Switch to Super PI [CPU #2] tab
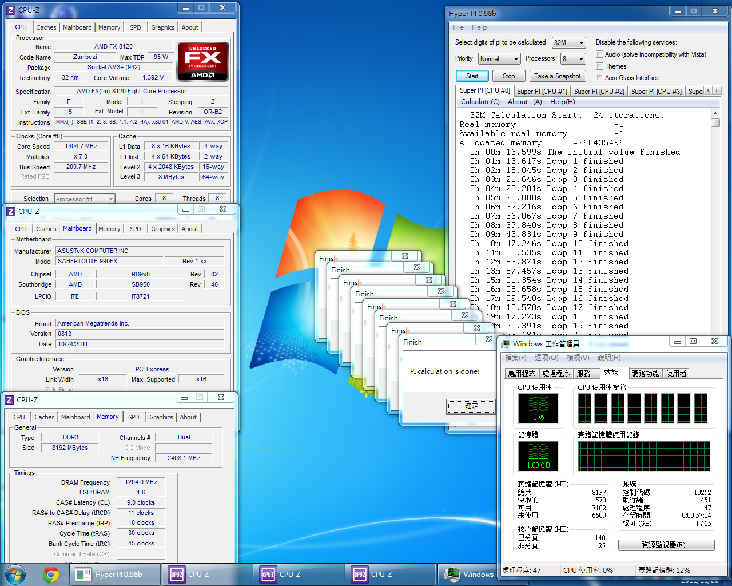The image size is (732, 586). [599, 92]
